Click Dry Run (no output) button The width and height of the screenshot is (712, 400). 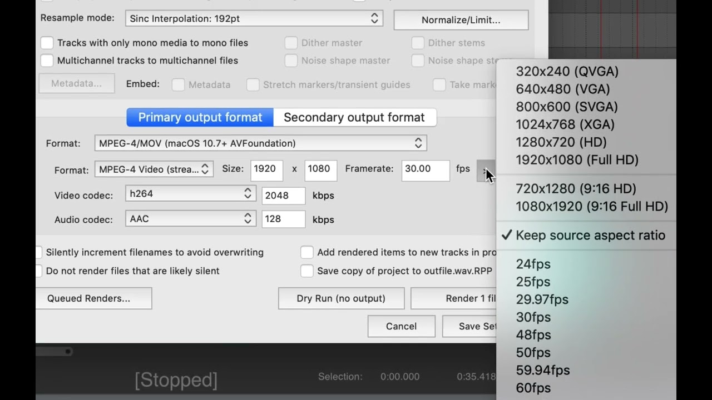341,298
